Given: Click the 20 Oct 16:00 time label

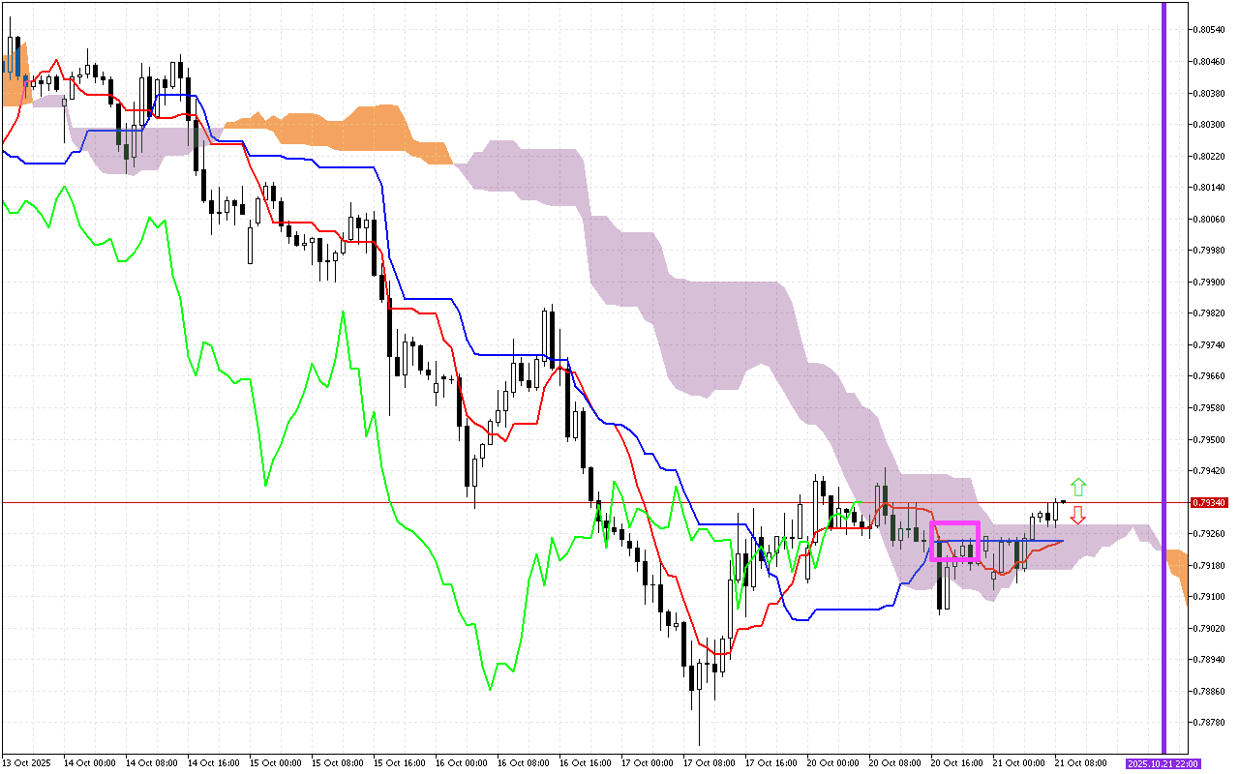Looking at the screenshot, I should (x=956, y=763).
